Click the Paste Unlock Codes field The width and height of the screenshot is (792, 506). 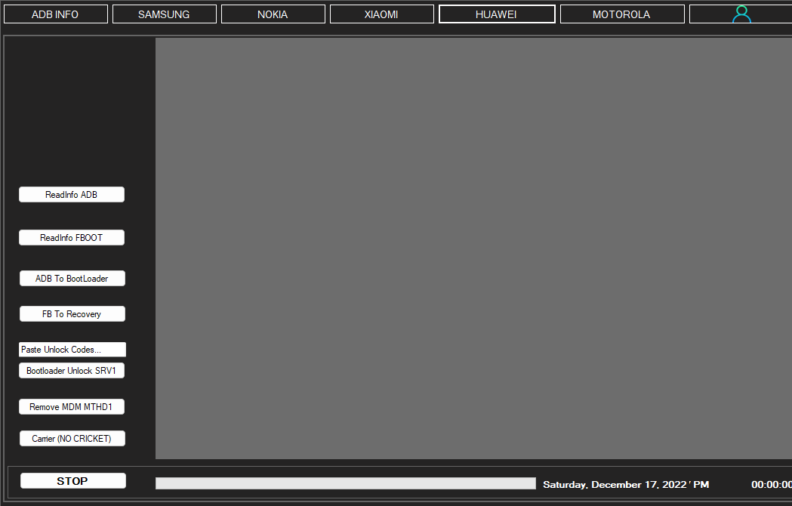tap(72, 349)
